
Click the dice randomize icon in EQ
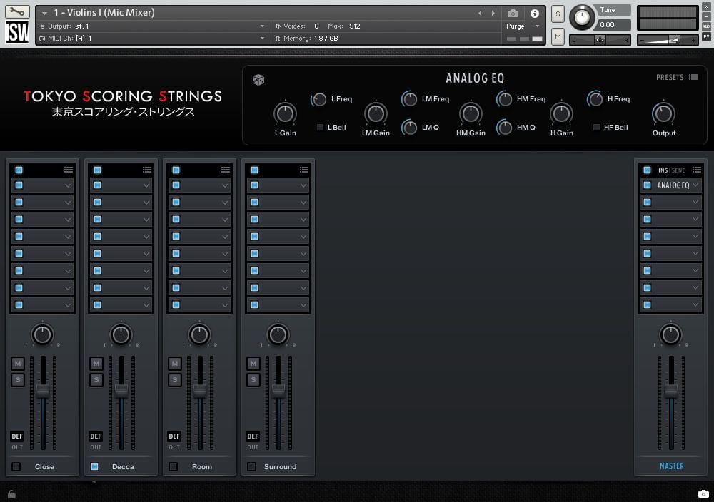[258, 80]
